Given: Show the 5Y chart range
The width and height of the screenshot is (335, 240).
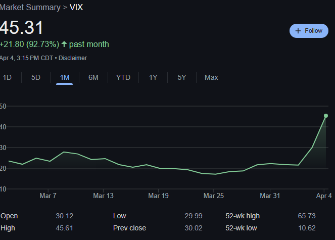Looking at the screenshot, I should [182, 77].
